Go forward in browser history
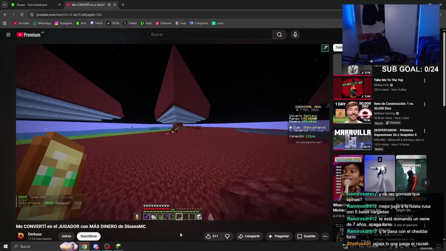 coord(13,15)
